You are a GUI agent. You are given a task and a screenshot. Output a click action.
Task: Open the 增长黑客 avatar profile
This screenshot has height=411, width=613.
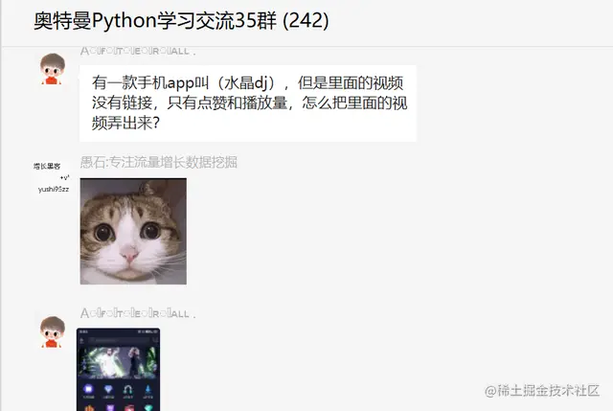point(52,178)
